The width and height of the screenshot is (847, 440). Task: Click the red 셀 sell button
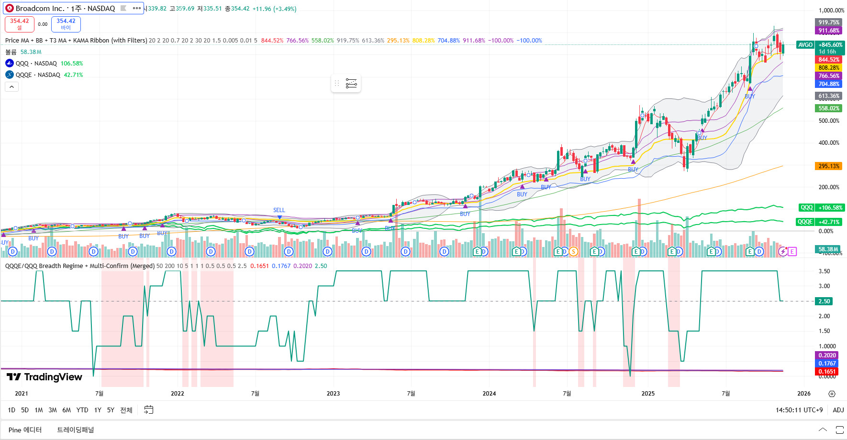[19, 24]
